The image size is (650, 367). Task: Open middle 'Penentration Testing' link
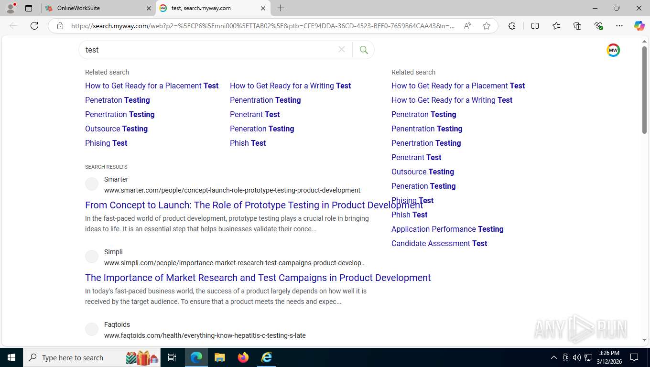[265, 100]
